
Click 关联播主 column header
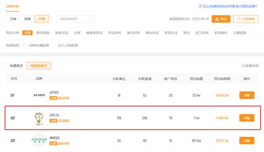pos(119,79)
